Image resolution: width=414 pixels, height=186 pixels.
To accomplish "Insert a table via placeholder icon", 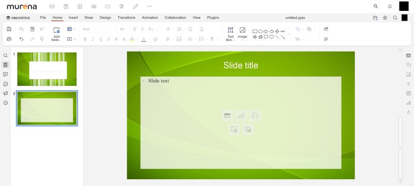I will (227, 115).
